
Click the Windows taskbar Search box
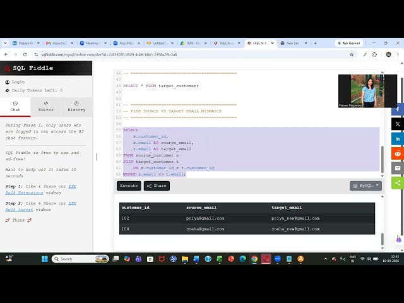pos(80,259)
